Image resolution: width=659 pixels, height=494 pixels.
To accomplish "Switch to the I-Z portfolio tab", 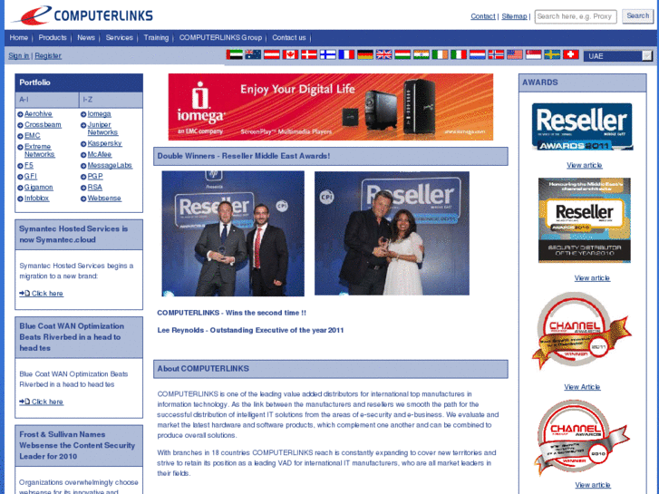I will 111,100.
